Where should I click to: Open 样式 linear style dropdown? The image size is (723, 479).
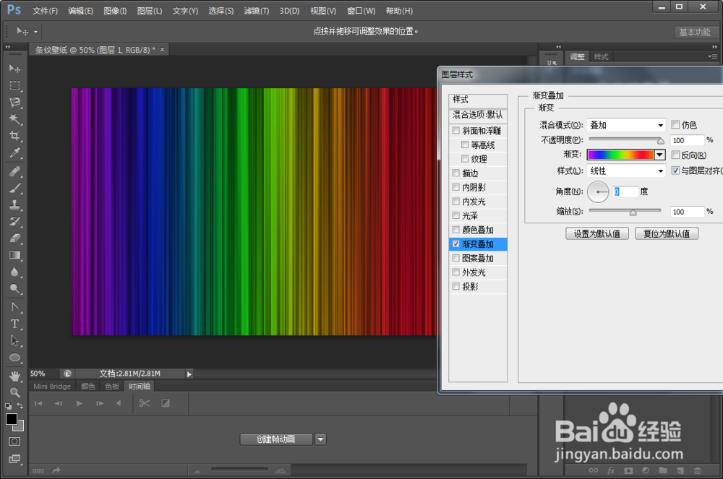(x=625, y=171)
